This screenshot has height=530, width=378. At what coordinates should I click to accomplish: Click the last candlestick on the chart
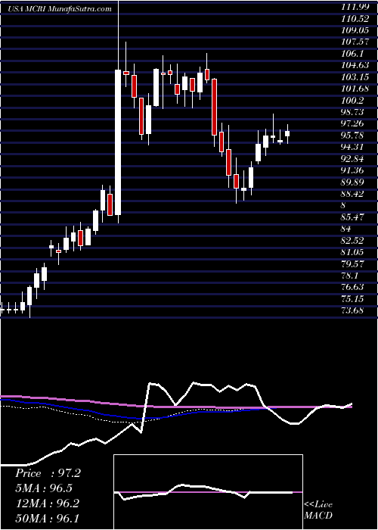point(287,133)
